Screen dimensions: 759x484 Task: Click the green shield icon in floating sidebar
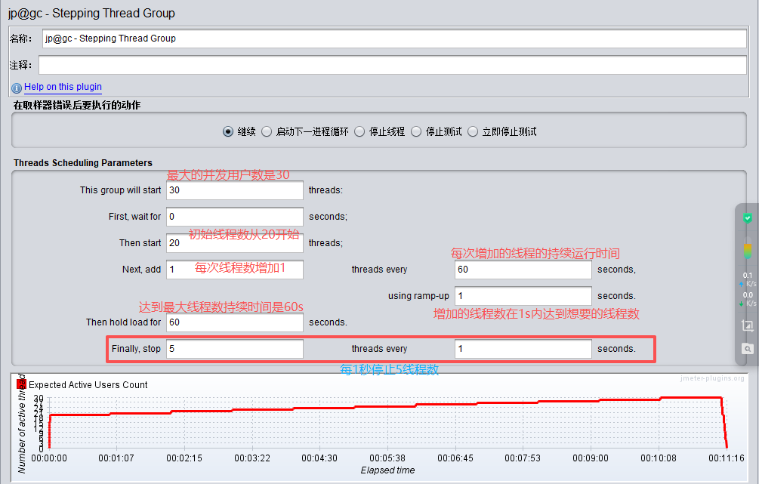pos(747,218)
